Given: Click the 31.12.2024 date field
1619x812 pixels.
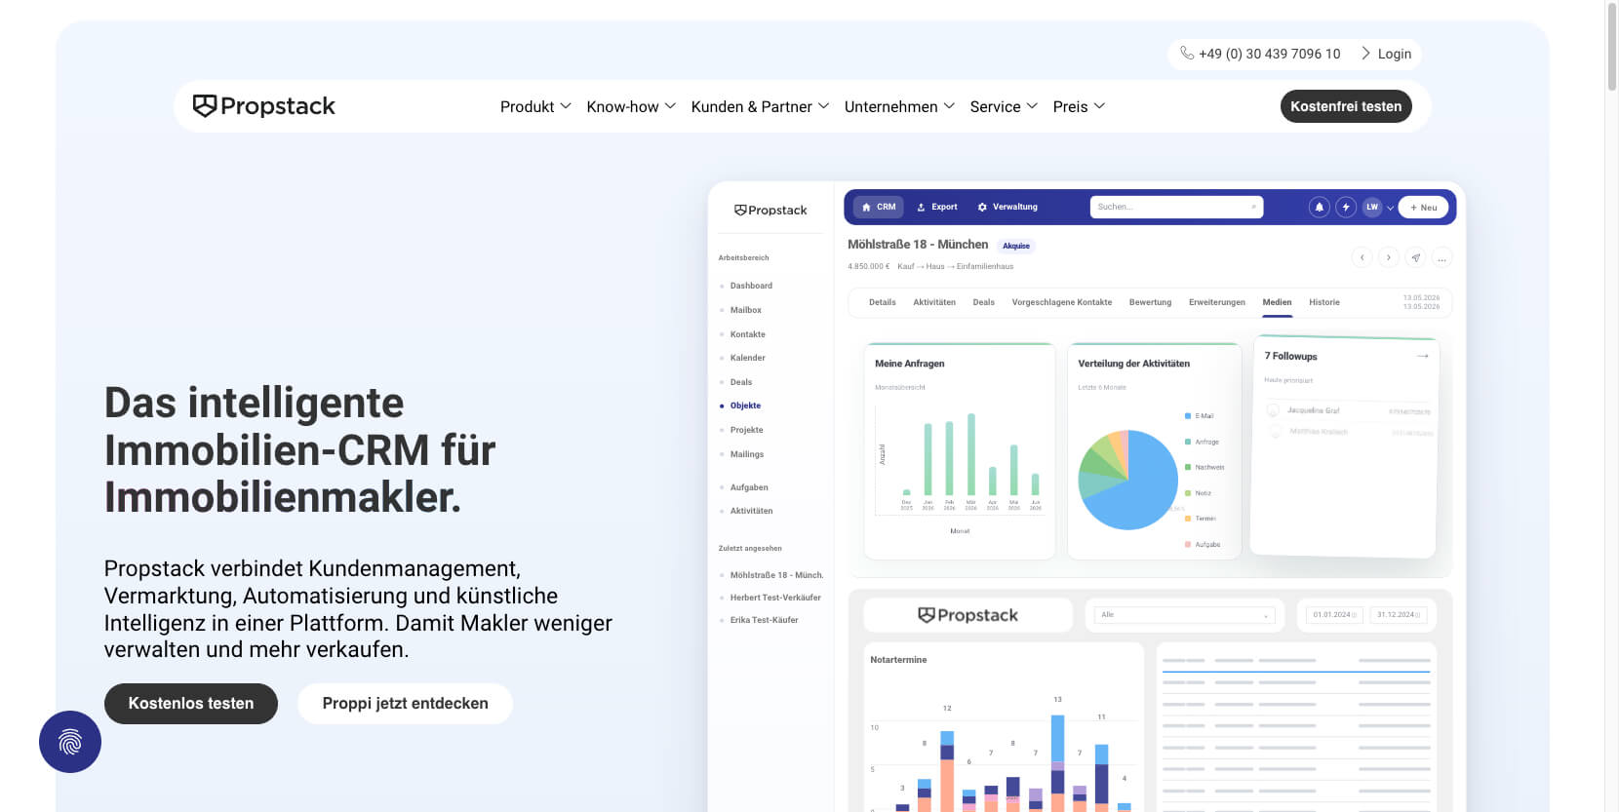Looking at the screenshot, I should (1399, 615).
